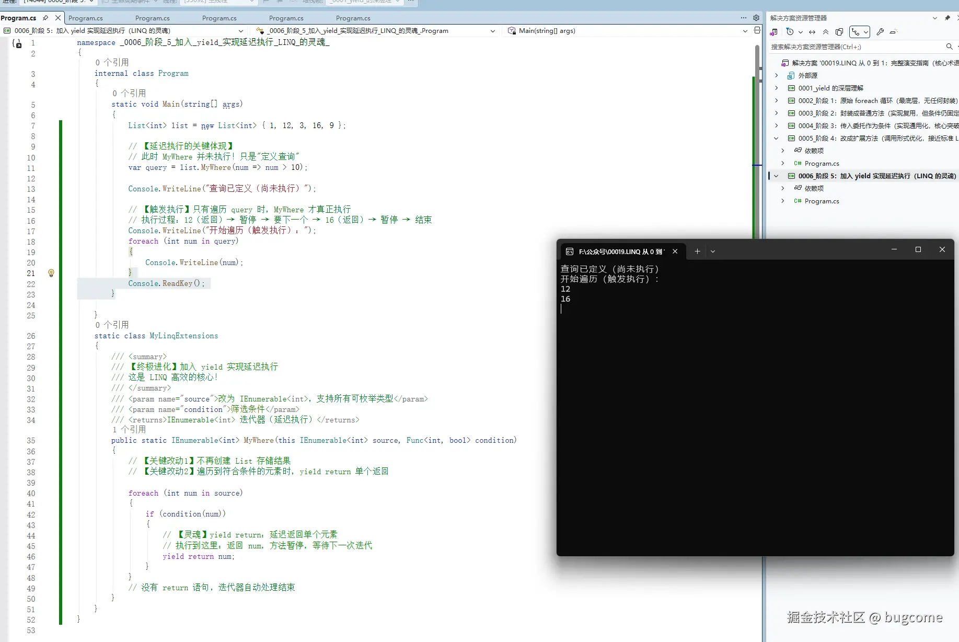Toggle auto-hide pin on Solution Explorer
The image size is (959, 642).
[x=948, y=18]
